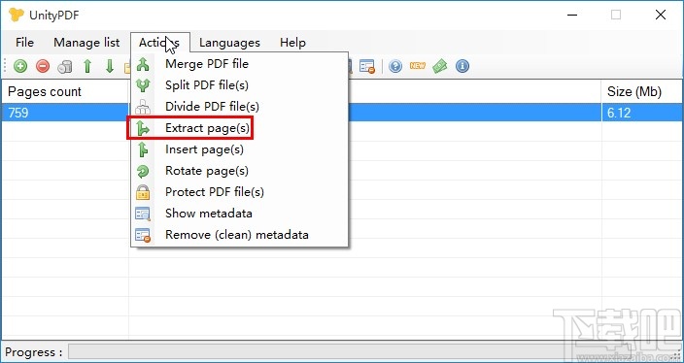Click the Size (Mb) column header
The image size is (684, 363).
[641, 92]
